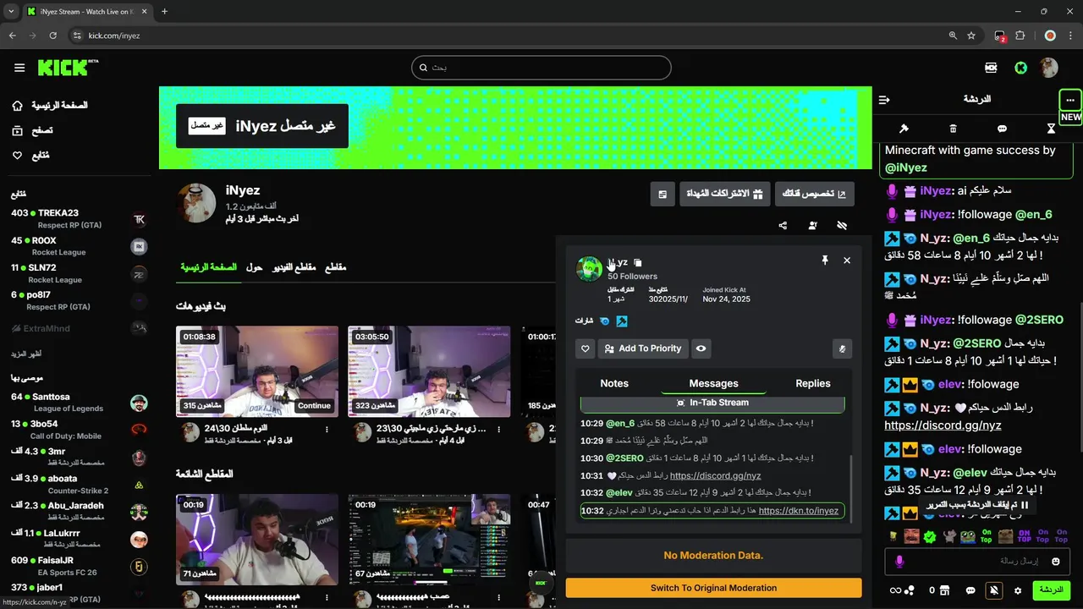
Task: Click the In-Tab Stream button
Action: tap(712, 403)
